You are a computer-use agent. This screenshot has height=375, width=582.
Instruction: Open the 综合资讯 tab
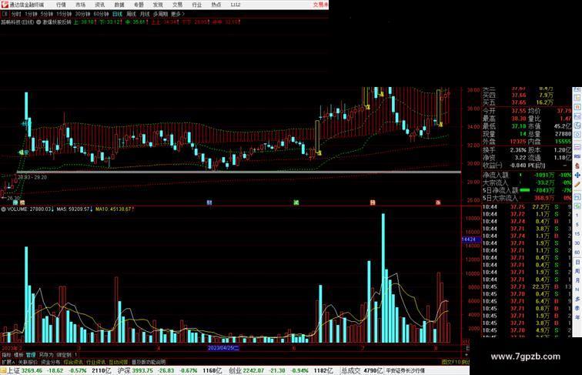point(73,362)
